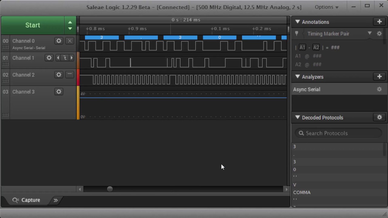Click the +0.1 ms time ruler label
This screenshot has height=218, width=388.
220,29
